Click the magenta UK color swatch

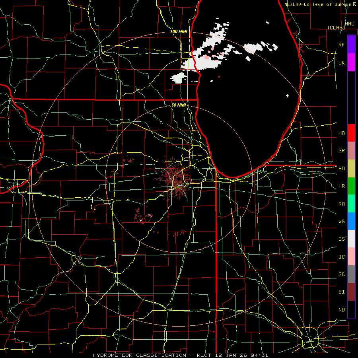pyautogui.click(x=351, y=62)
